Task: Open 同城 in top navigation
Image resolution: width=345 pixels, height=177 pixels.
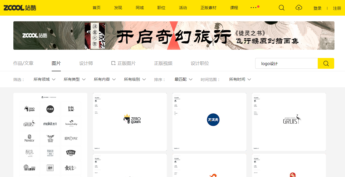Action: click(x=140, y=8)
